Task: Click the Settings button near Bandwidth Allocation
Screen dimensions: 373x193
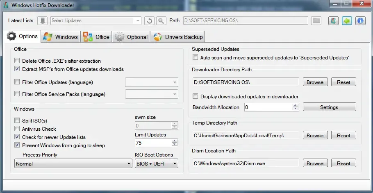Action: click(329, 107)
